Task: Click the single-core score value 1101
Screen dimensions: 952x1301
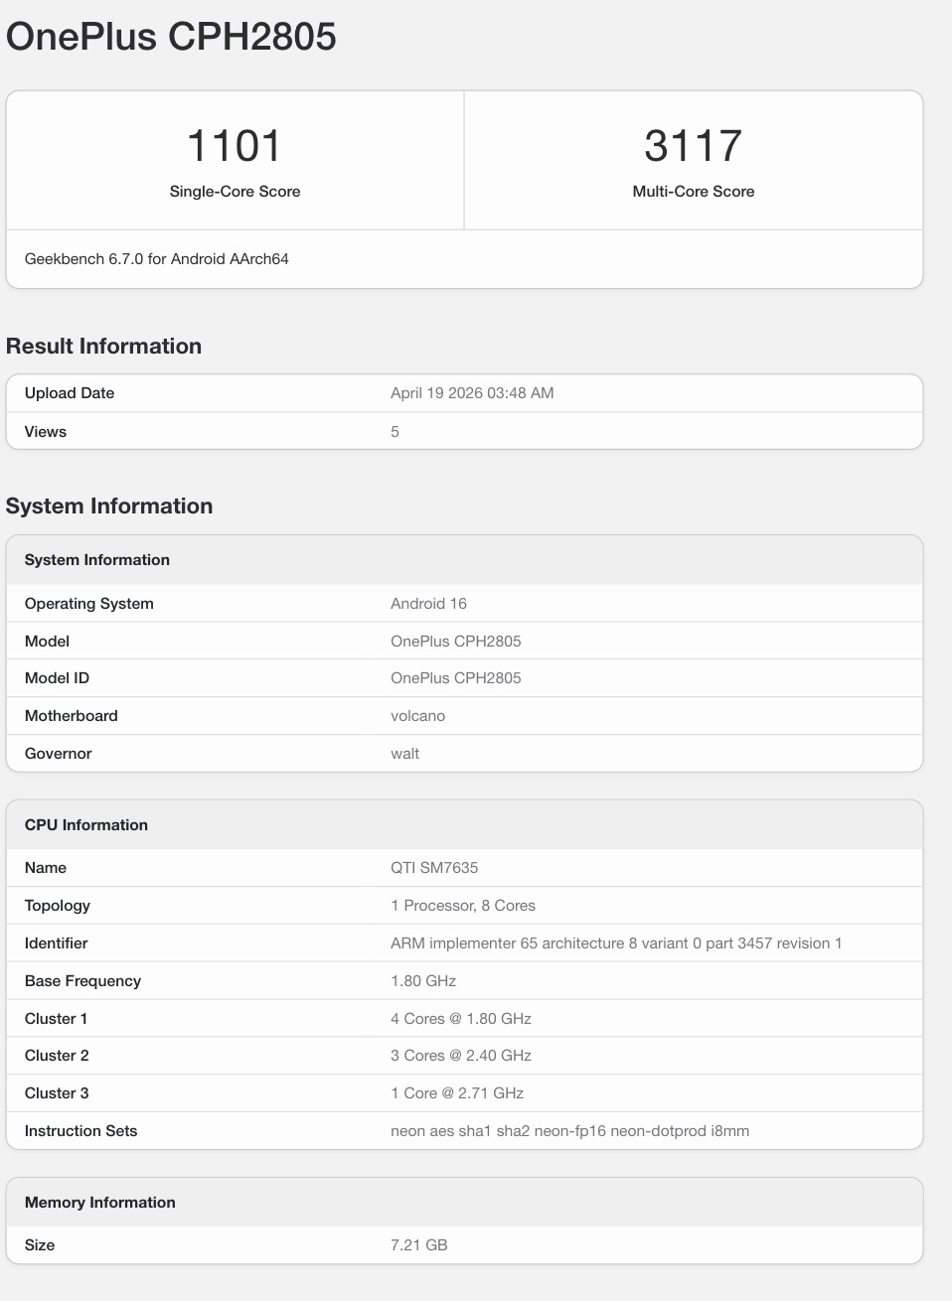Action: coord(235,146)
